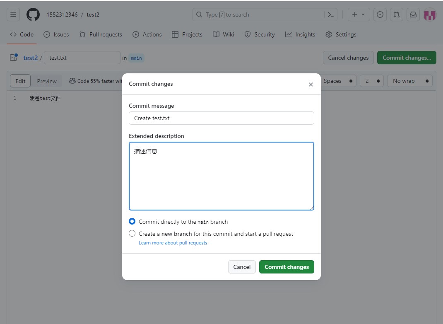Select Commit directly to main branch
443x324 pixels.
[132, 222]
